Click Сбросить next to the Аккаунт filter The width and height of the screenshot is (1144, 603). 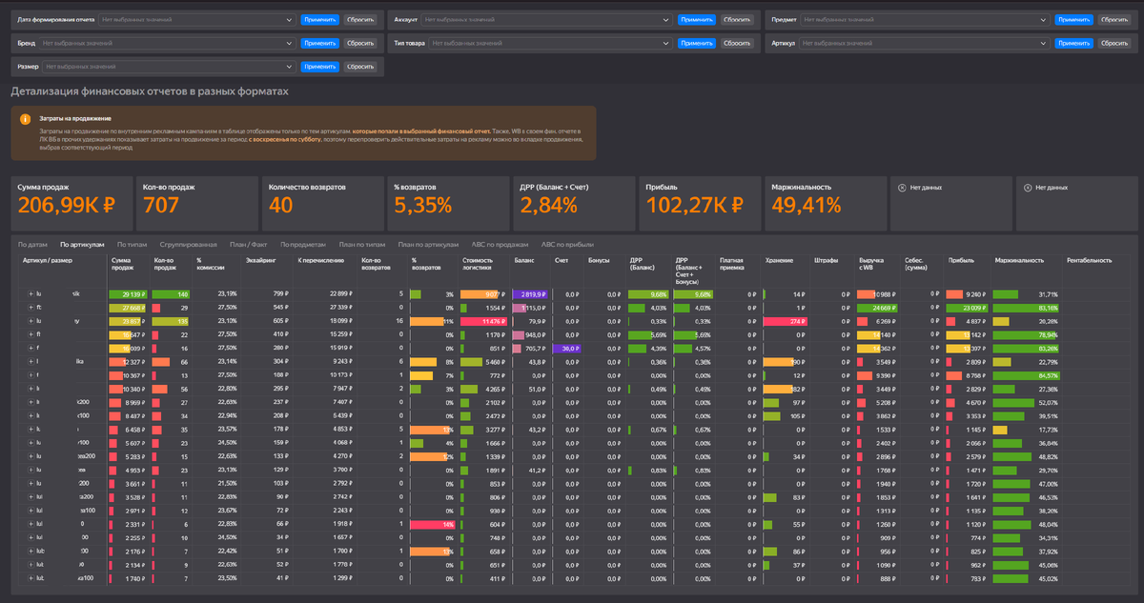(x=737, y=19)
